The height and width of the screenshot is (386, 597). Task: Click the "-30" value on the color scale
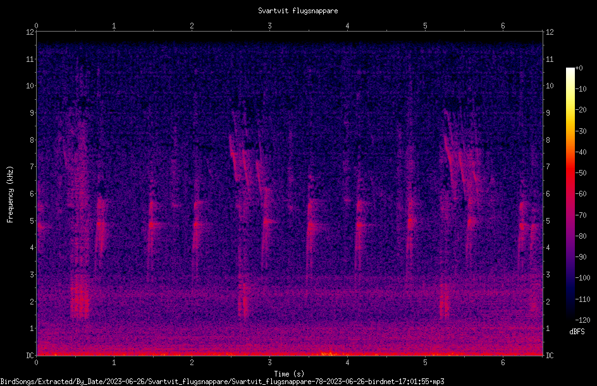(x=581, y=131)
